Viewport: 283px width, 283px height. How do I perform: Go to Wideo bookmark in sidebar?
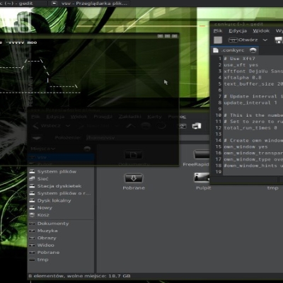click(45, 245)
